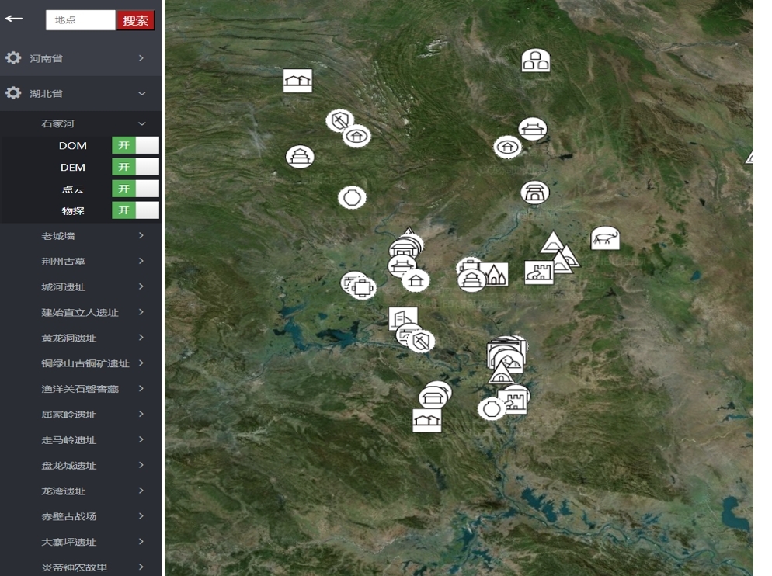Select the double-house square beneath the round hall marker
Screen dimensions: 772x576
click(x=427, y=421)
